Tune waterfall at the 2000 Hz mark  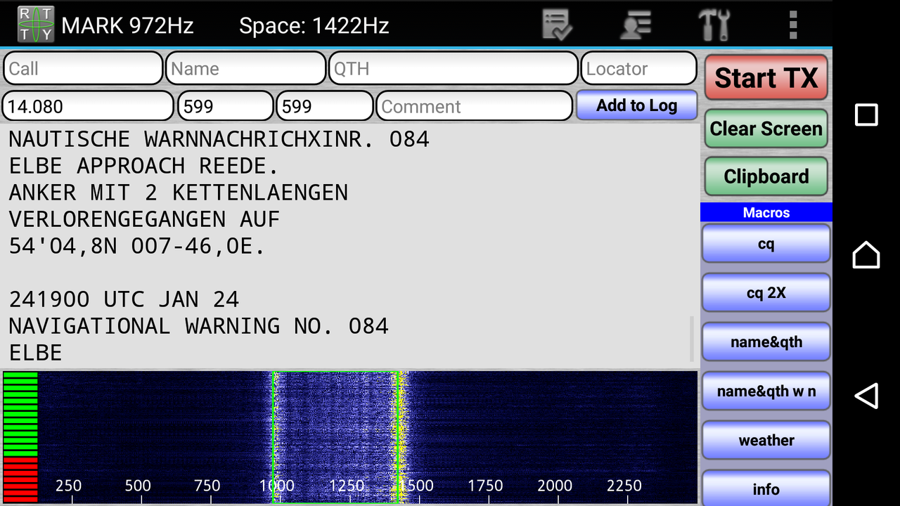(555, 486)
